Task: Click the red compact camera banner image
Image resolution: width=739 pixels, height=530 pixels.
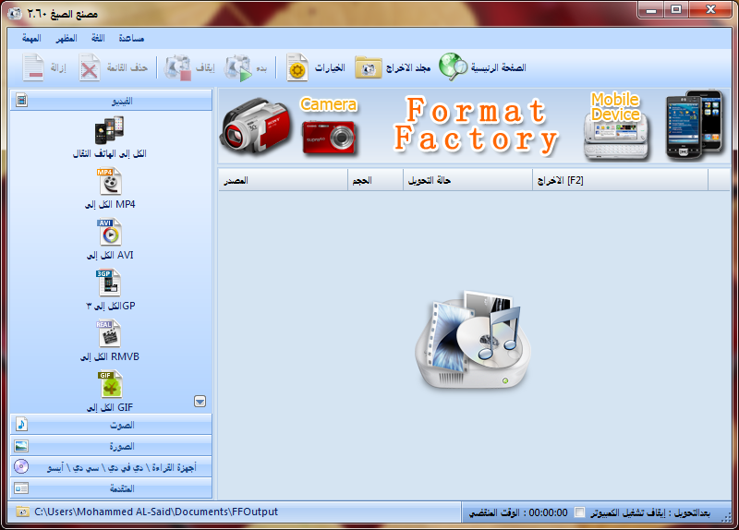Action: pos(329,137)
